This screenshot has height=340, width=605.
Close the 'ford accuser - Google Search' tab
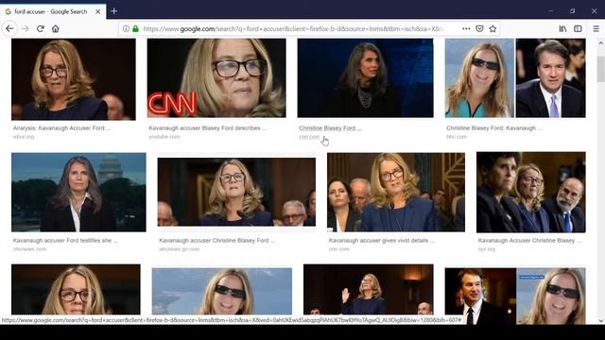(98, 11)
